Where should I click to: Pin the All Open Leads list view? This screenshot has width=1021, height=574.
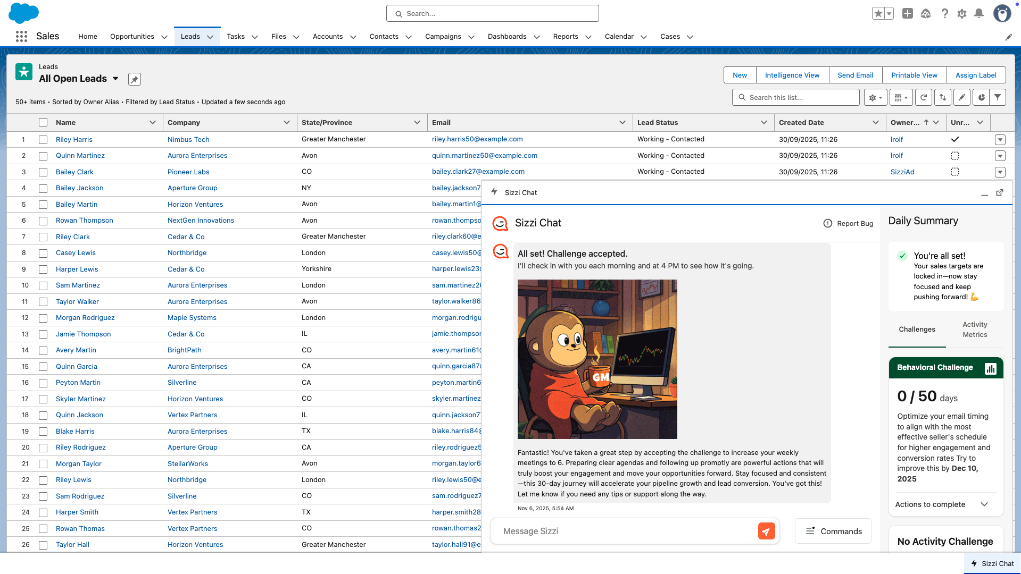pos(135,79)
